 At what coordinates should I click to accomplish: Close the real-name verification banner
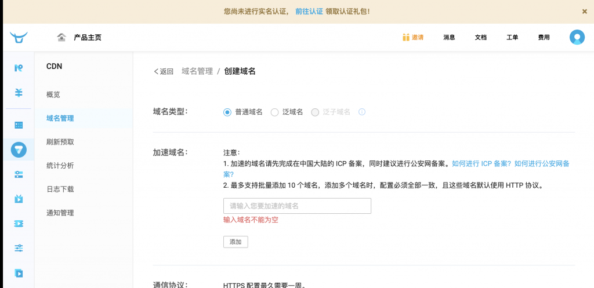pyautogui.click(x=585, y=12)
